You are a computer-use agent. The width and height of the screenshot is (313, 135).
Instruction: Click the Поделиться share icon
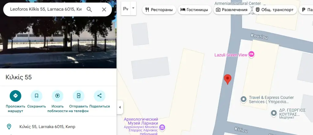point(99,96)
